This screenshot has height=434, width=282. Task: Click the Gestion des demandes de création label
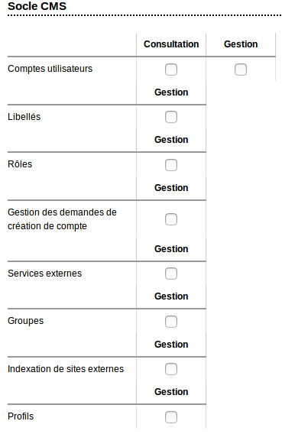pos(62,219)
